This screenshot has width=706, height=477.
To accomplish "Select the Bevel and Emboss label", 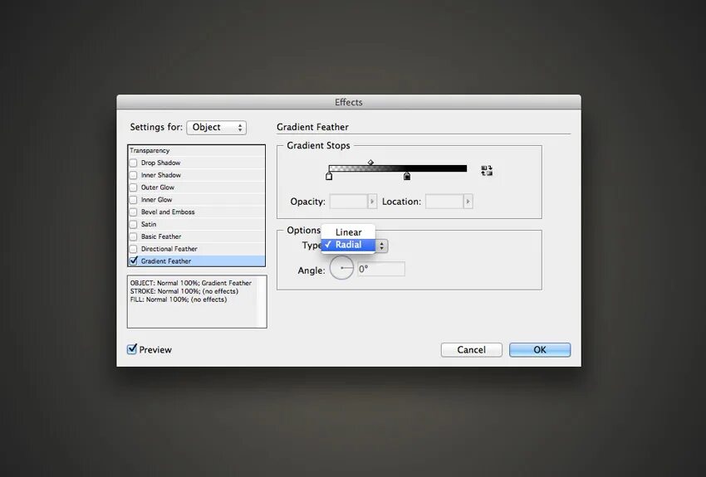I will [x=168, y=212].
